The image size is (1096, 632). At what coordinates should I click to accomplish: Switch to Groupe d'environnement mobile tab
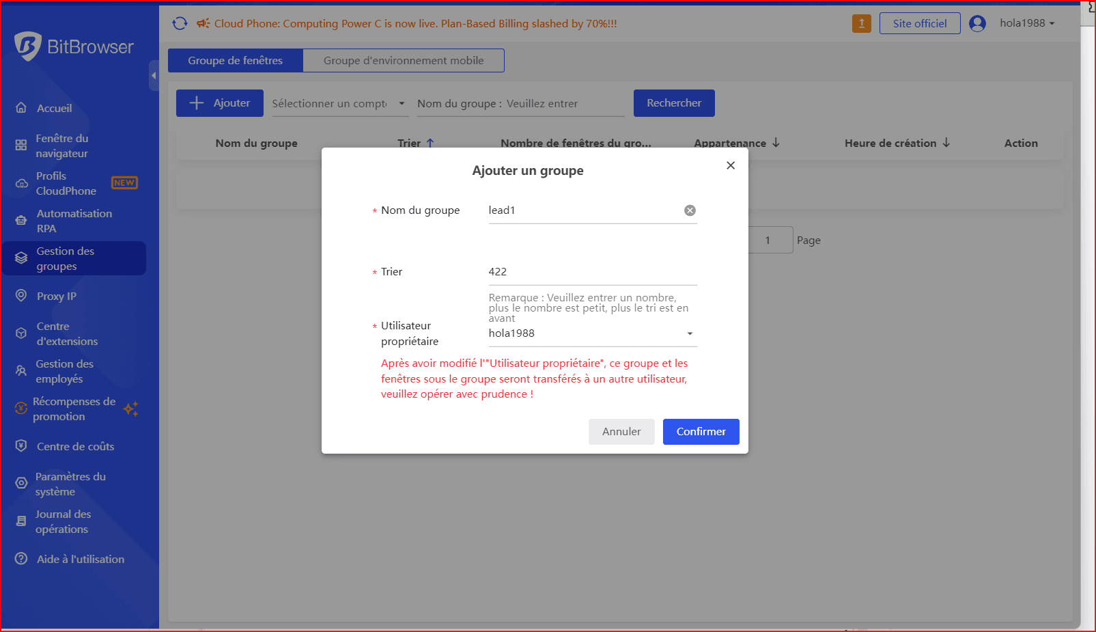[403, 60]
